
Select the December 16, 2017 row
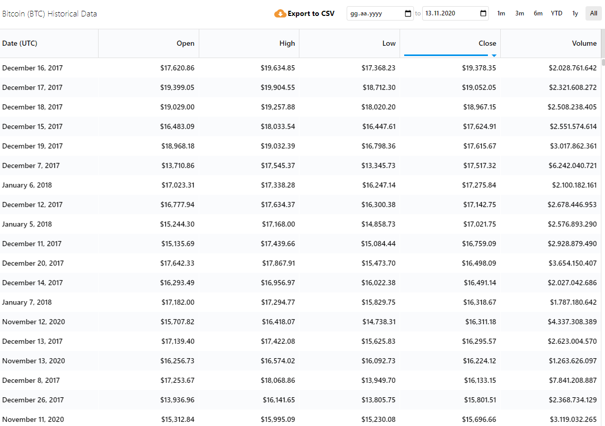32,68
